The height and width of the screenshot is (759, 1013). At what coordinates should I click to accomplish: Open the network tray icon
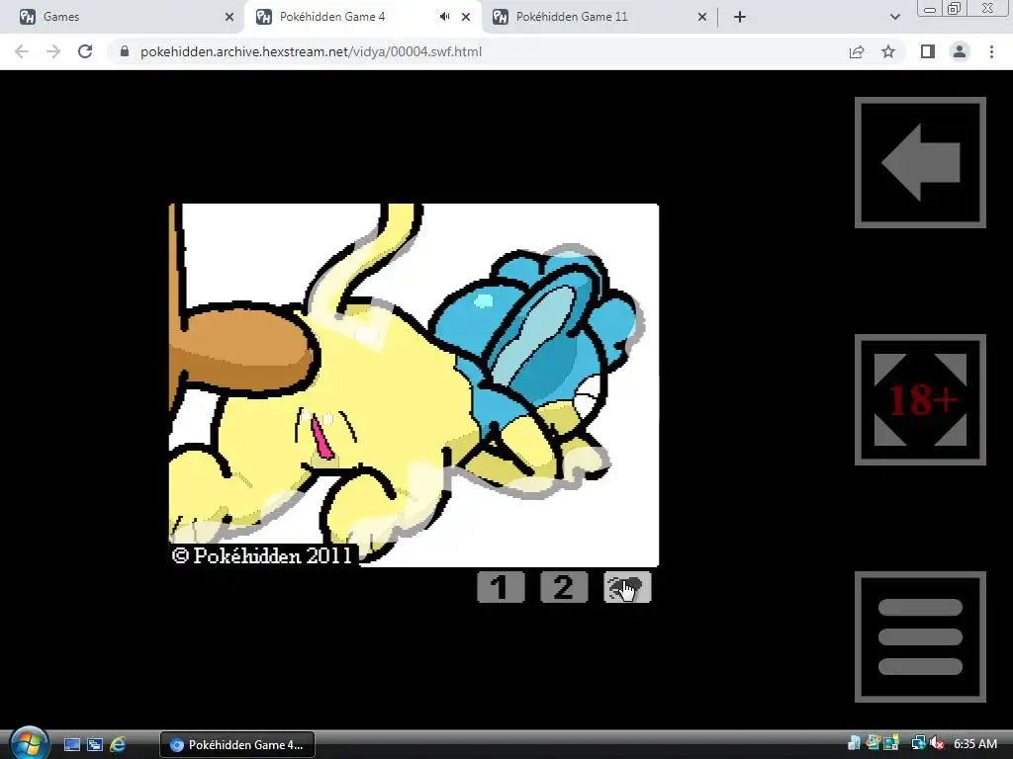tap(917, 743)
